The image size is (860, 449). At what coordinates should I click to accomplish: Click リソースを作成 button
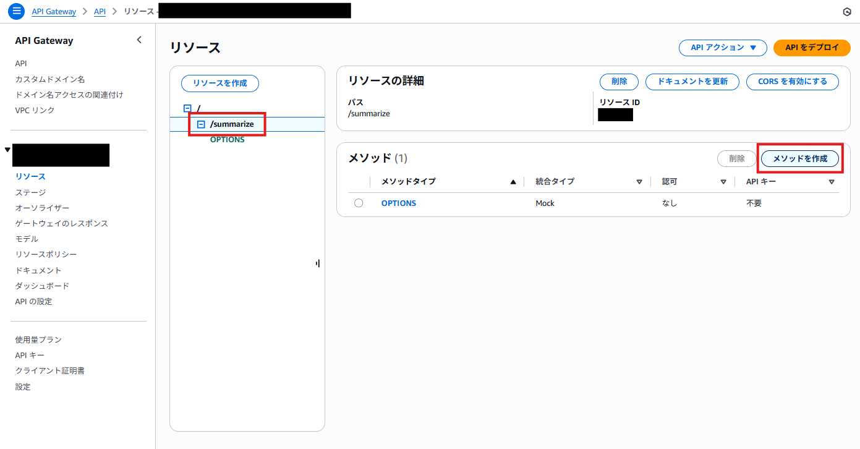coord(220,83)
